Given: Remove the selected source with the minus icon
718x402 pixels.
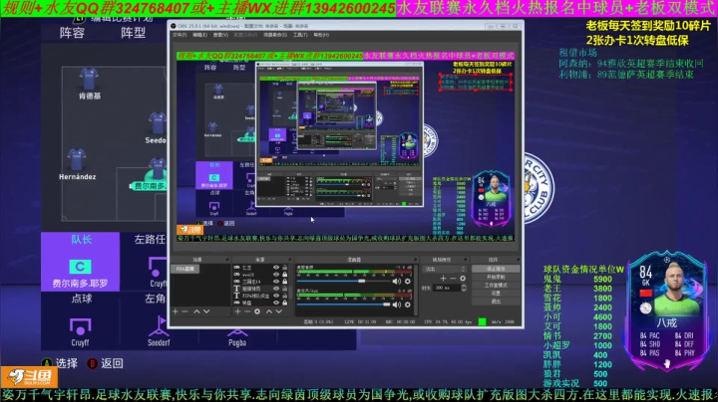Looking at the screenshot, I should [247, 311].
